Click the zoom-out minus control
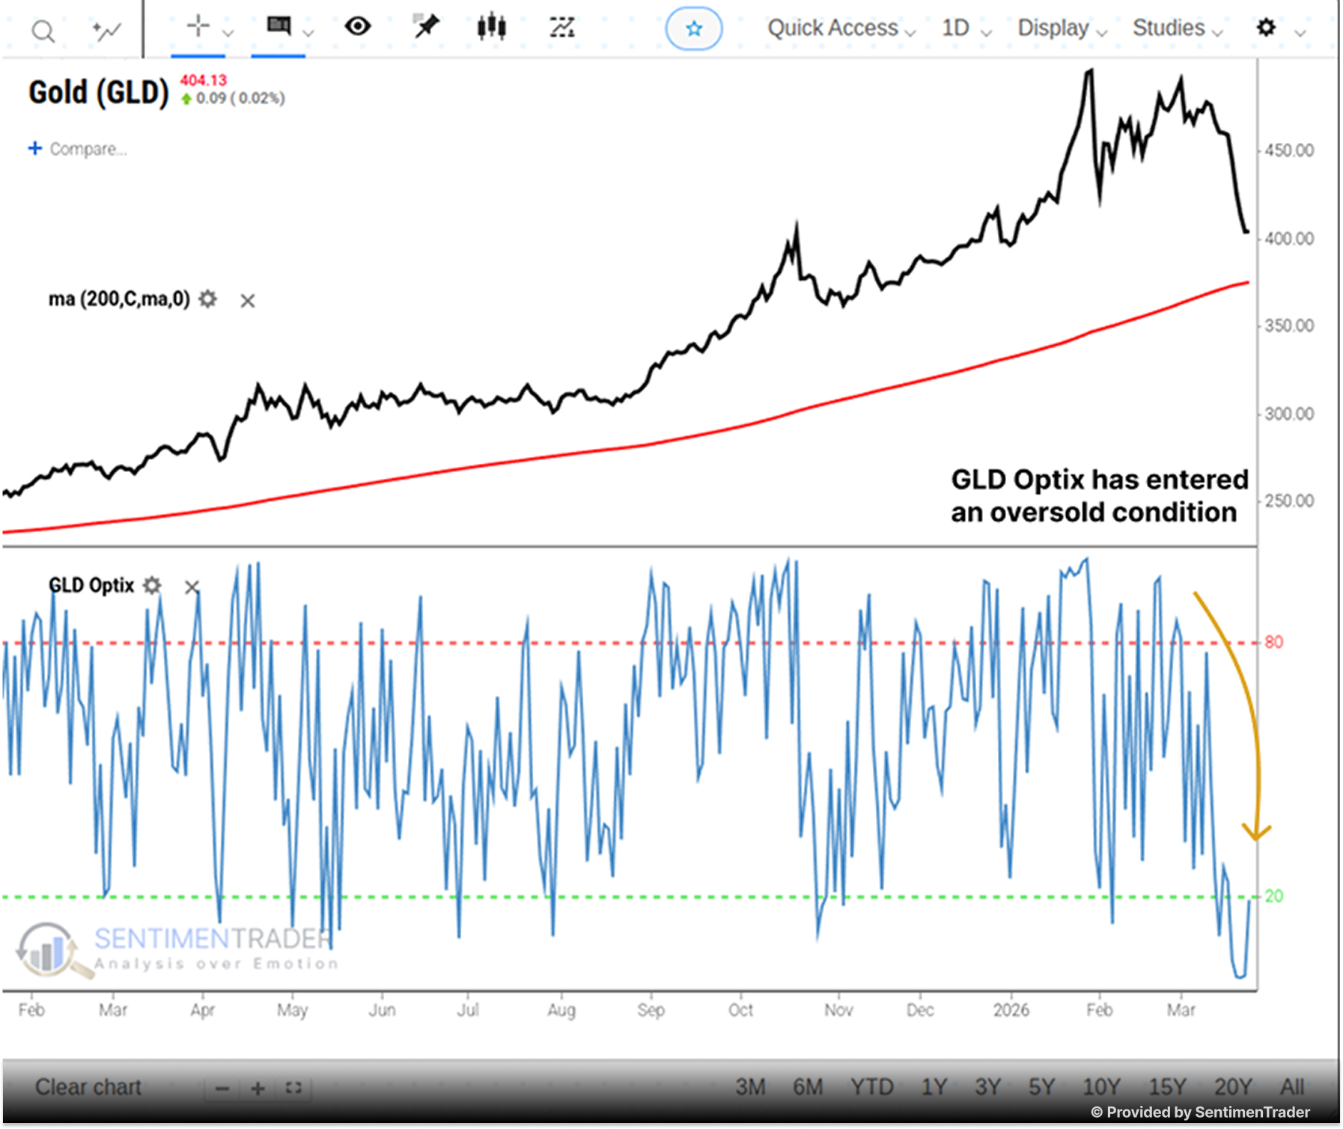Image resolution: width=1343 pixels, height=1129 pixels. pyautogui.click(x=222, y=1088)
